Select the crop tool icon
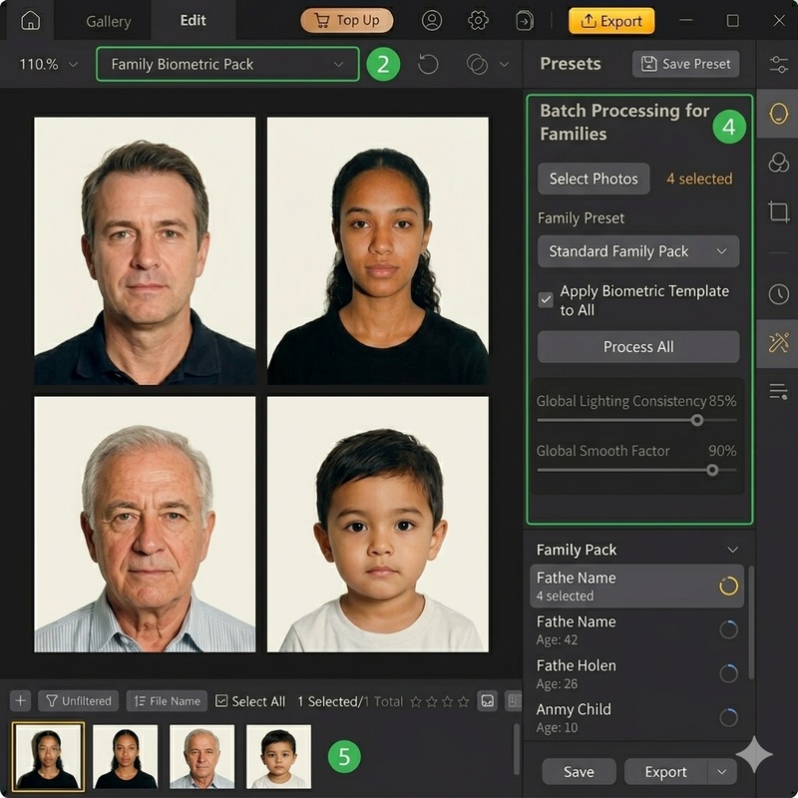798x798 pixels. click(x=778, y=211)
